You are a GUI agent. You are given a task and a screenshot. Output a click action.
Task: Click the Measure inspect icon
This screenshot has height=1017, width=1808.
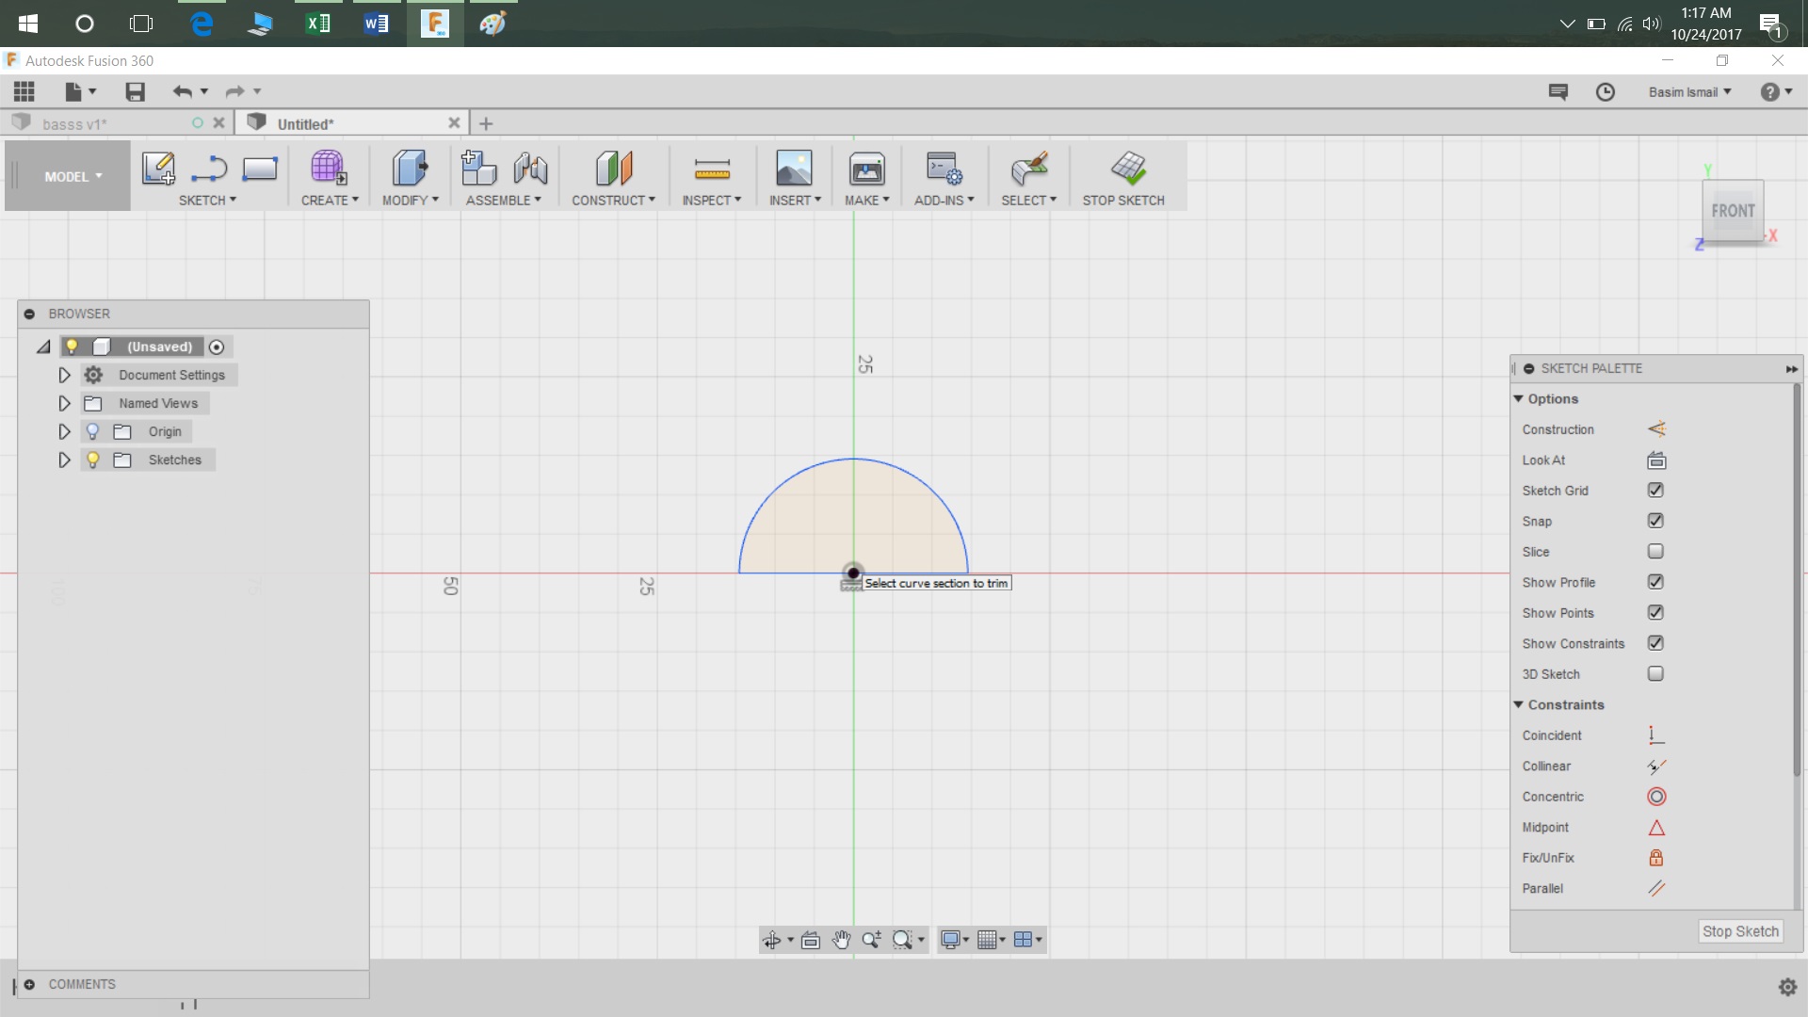(x=712, y=169)
